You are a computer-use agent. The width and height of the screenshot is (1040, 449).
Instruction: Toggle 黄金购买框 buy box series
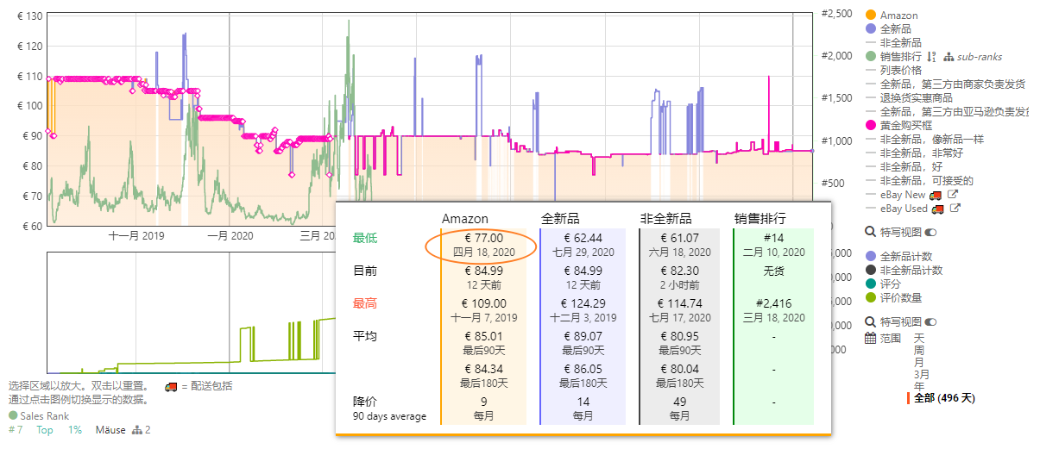pyautogui.click(x=903, y=125)
